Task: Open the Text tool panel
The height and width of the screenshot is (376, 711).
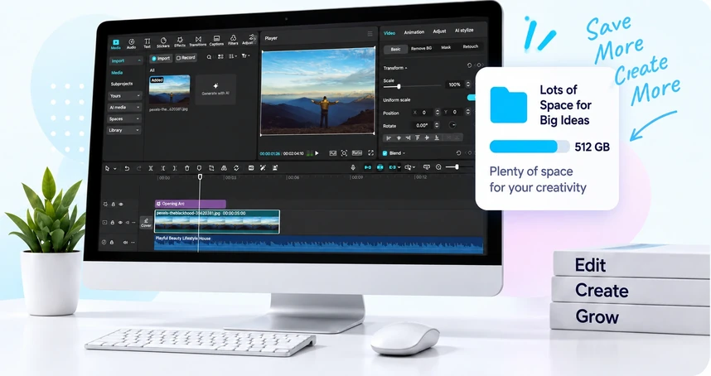Action: tap(147, 43)
